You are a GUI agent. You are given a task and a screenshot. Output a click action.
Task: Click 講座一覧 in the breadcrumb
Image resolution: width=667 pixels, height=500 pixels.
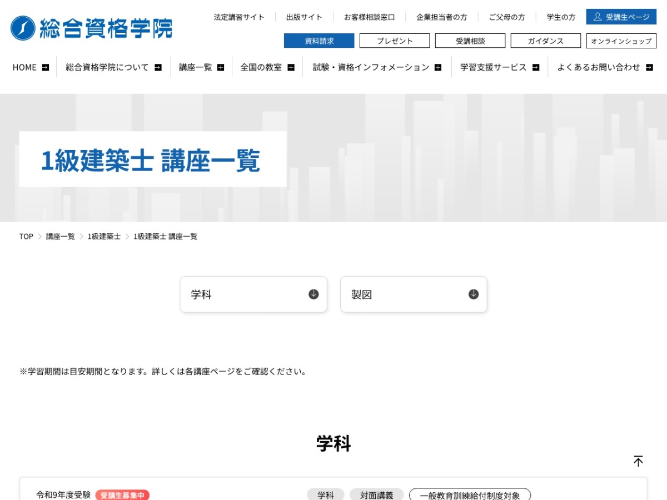61,237
